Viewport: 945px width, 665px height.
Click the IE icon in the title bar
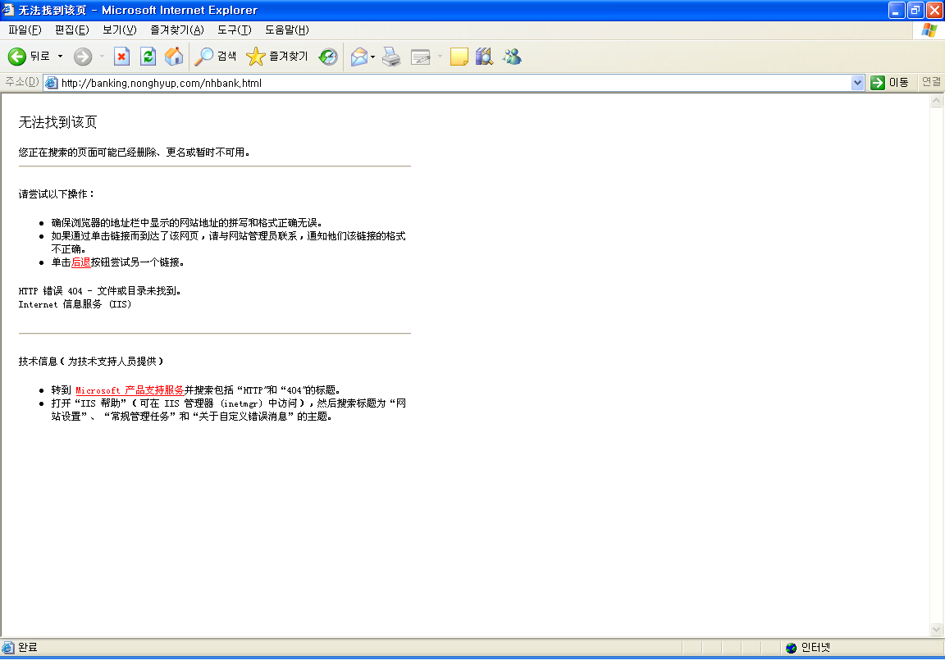[x=8, y=10]
